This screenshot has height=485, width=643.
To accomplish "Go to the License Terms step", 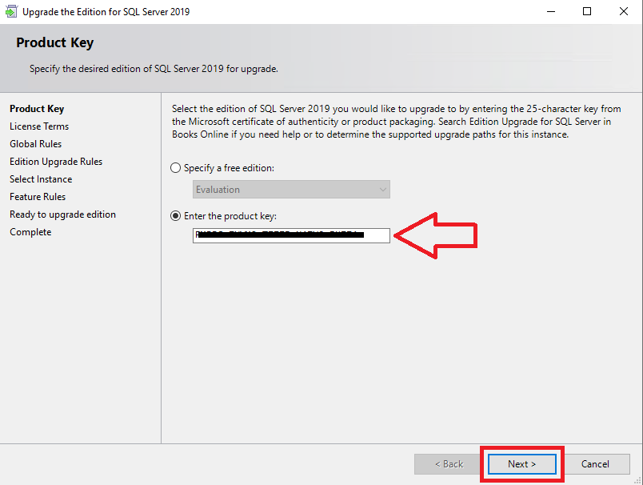I will [39, 126].
